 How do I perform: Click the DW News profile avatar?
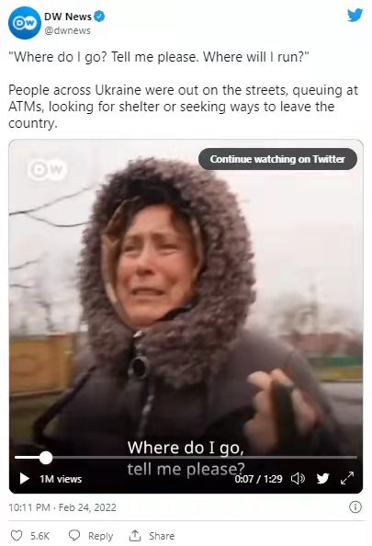tap(25, 23)
